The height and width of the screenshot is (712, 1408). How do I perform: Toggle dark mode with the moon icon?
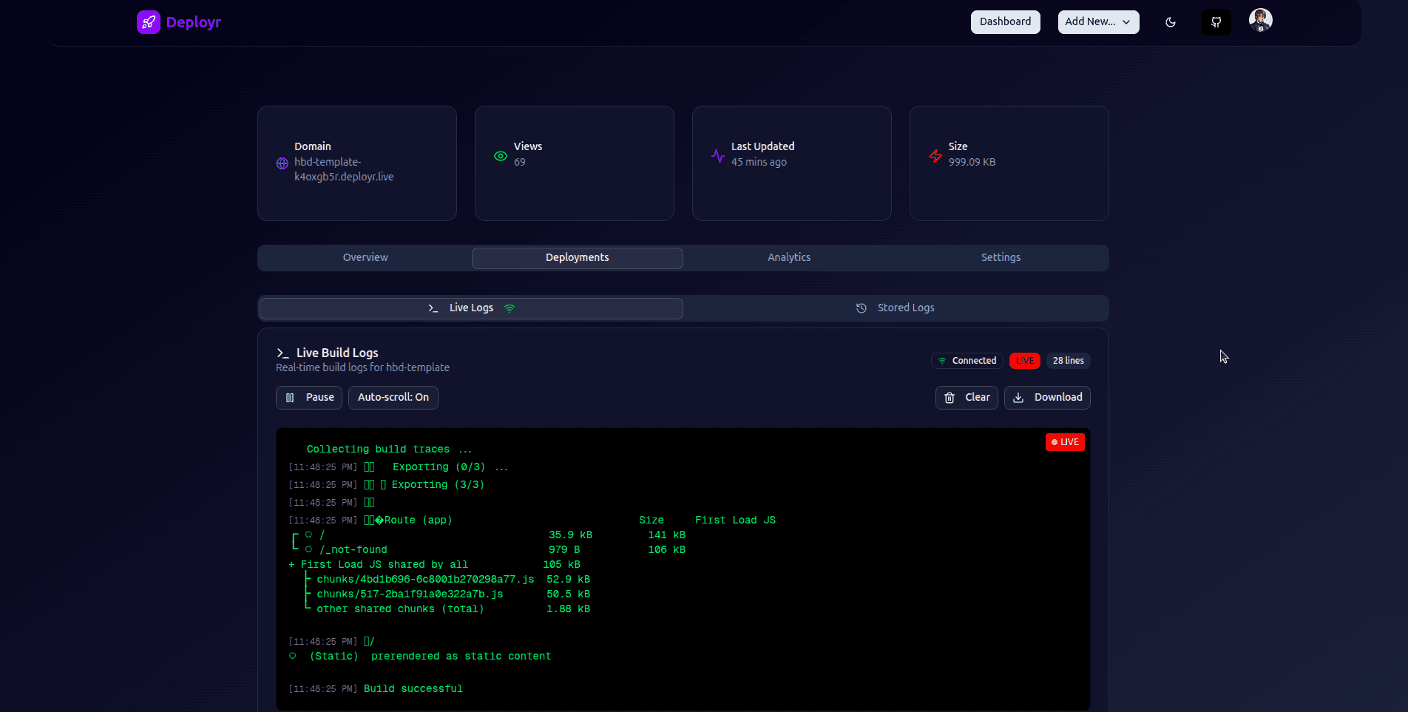point(1171,22)
